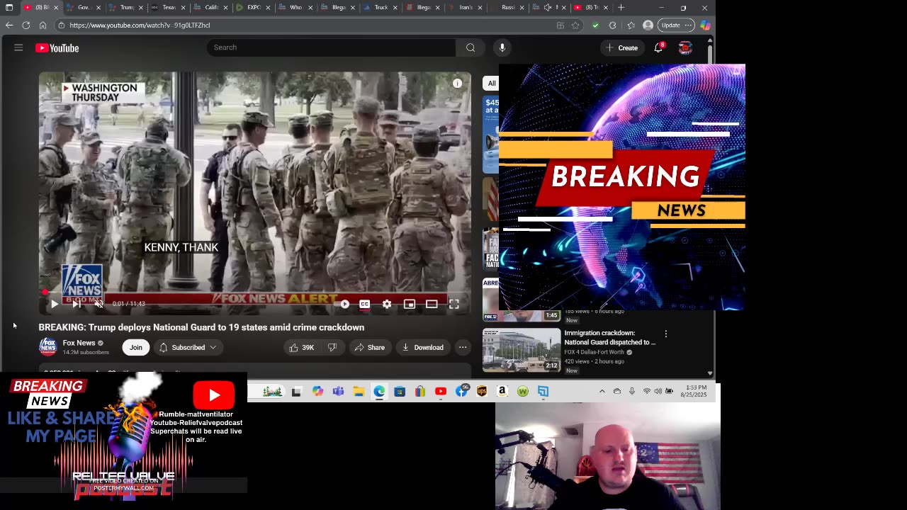
Task: Open the tab actions menu icon
Action: click(x=9, y=8)
